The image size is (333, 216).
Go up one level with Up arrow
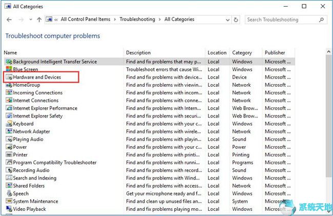[x=39, y=20]
